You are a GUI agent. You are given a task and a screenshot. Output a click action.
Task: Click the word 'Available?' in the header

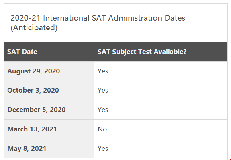click(170, 52)
